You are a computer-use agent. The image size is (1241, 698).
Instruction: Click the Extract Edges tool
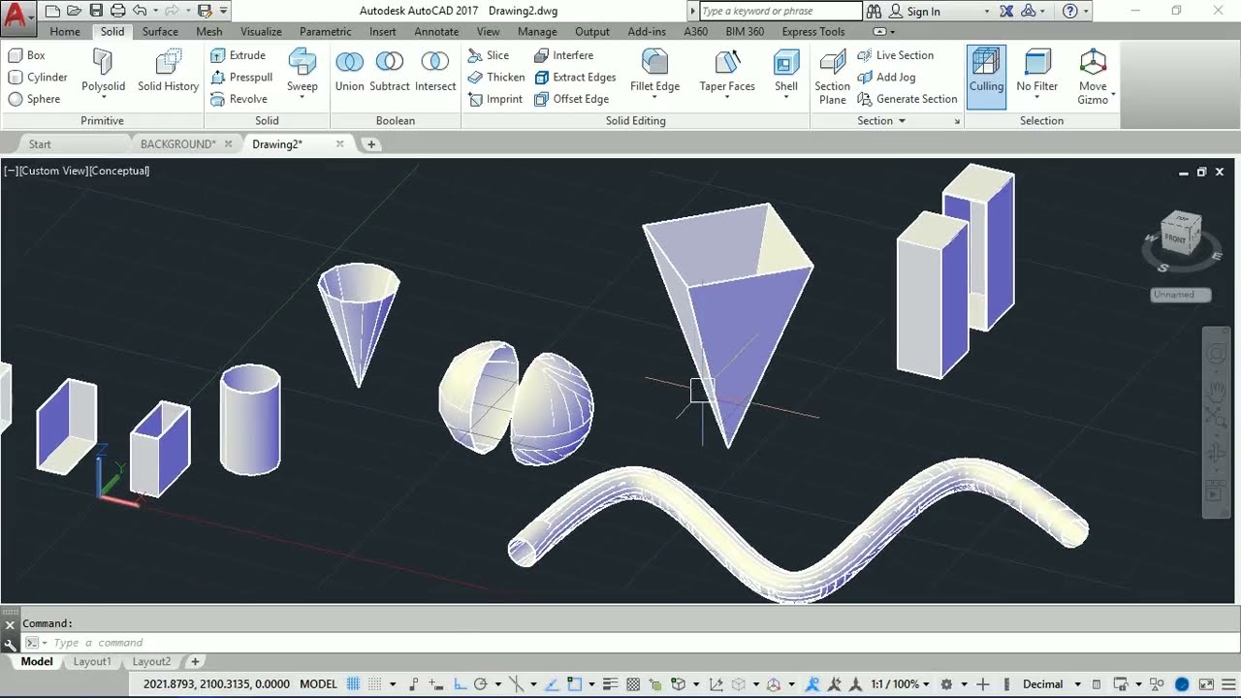click(575, 77)
